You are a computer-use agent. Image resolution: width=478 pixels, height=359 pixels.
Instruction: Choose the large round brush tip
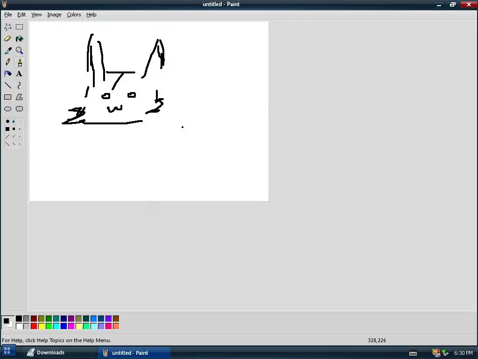pyautogui.click(x=7, y=121)
